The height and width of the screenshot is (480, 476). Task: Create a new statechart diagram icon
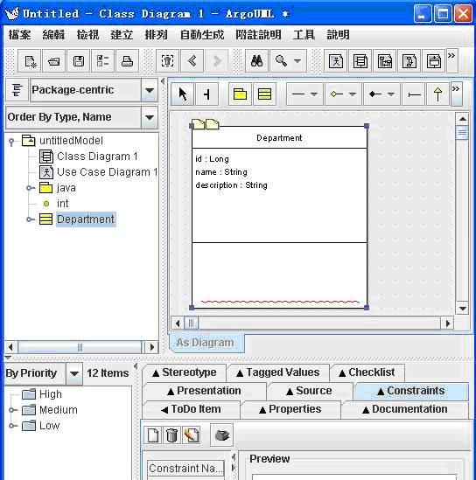coord(434,61)
